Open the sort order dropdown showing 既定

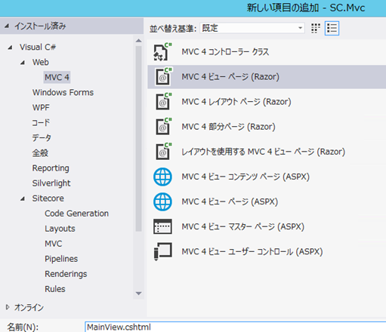pyautogui.click(x=252, y=28)
